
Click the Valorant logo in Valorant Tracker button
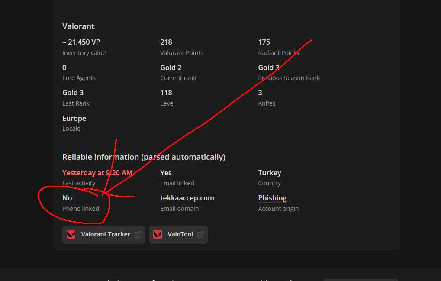point(71,234)
